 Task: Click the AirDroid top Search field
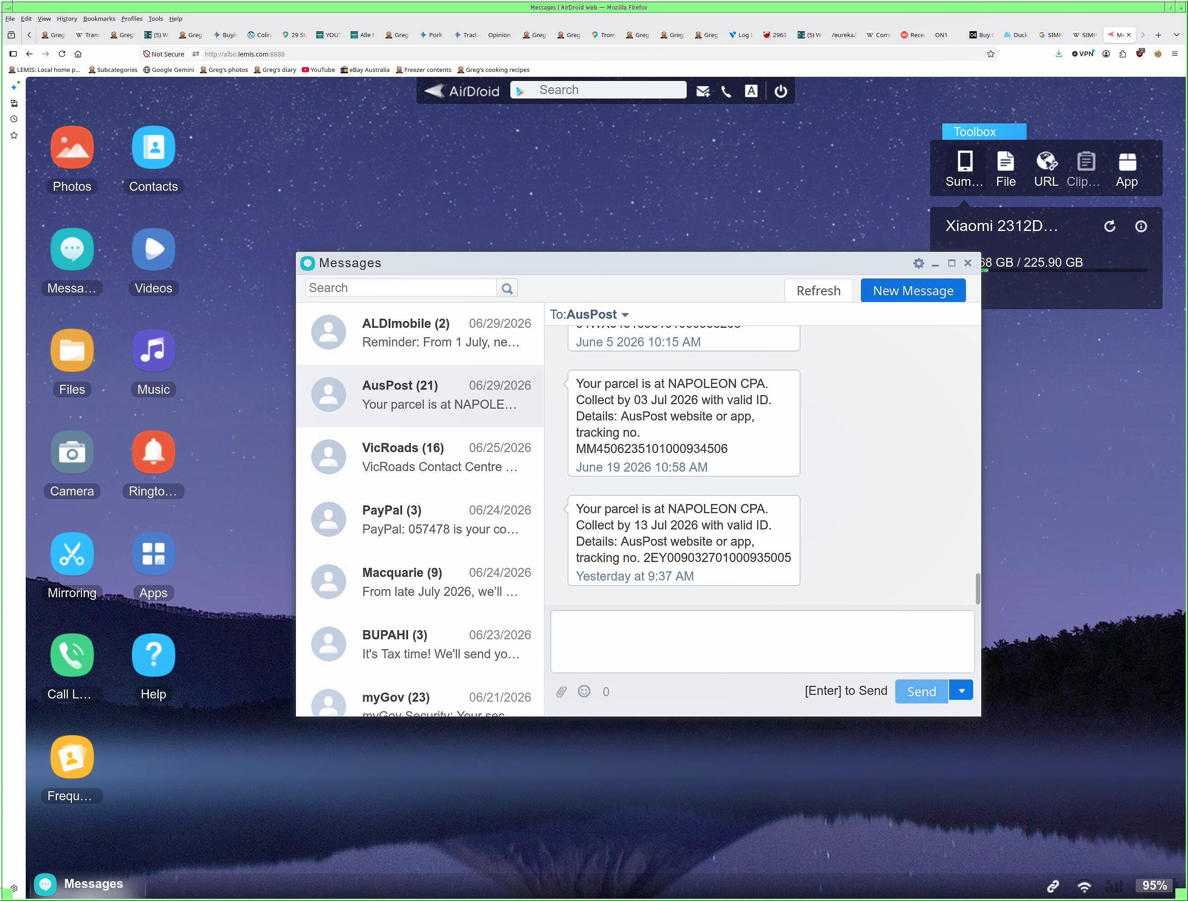pos(598,90)
